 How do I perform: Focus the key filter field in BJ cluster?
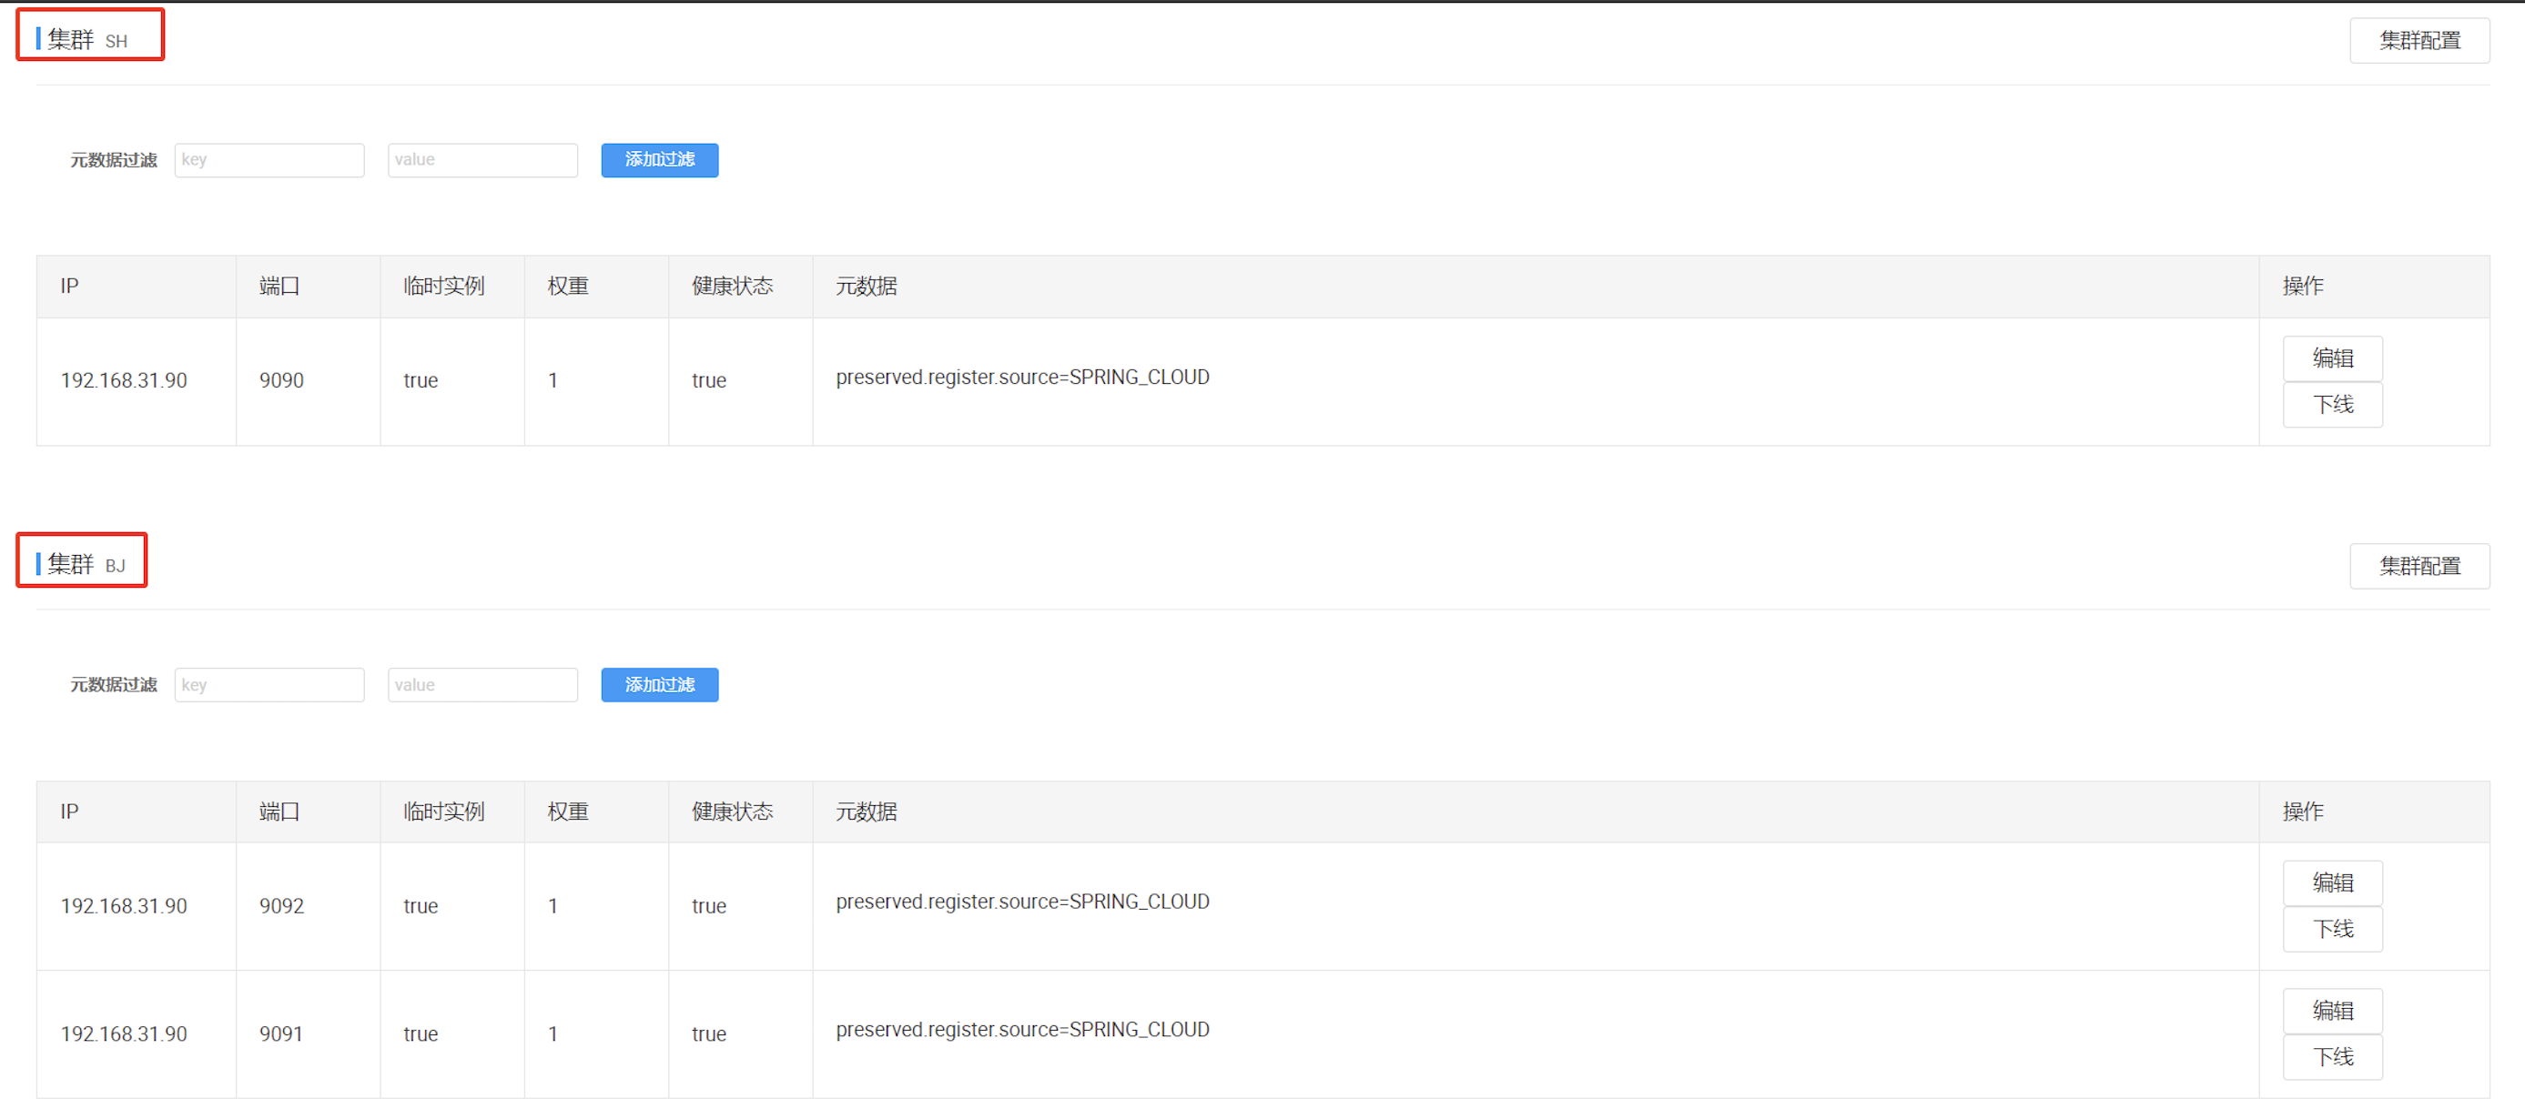point(269,685)
